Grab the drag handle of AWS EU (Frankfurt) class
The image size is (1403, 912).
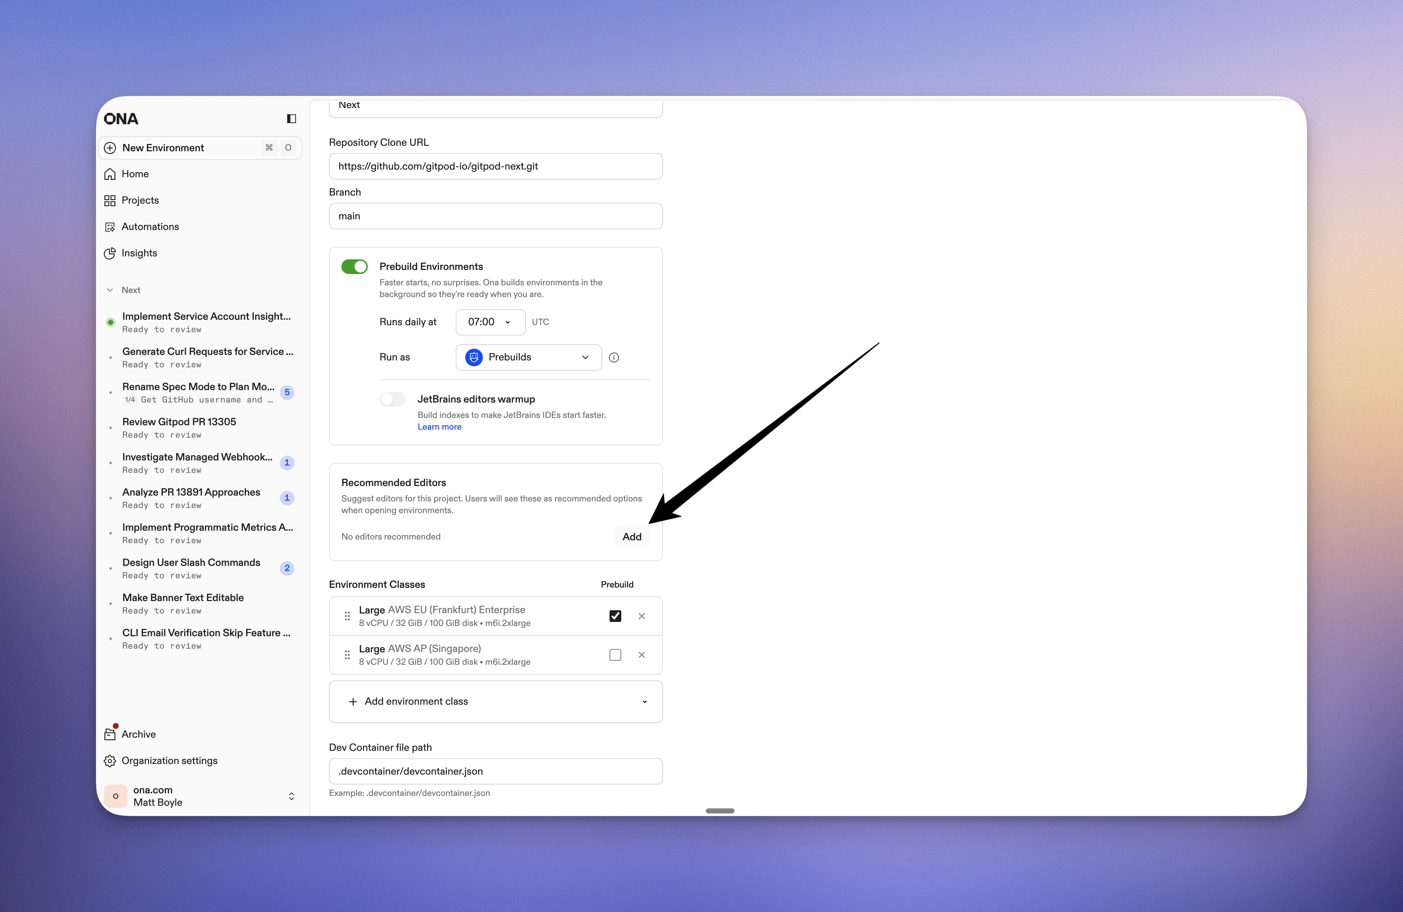tap(347, 615)
